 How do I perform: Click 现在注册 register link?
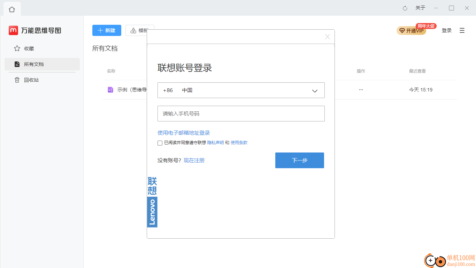pos(194,161)
